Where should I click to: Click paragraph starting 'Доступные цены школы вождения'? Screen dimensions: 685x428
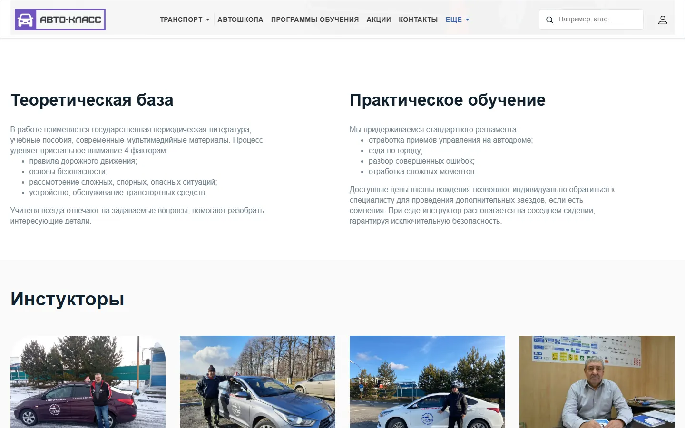coord(482,205)
